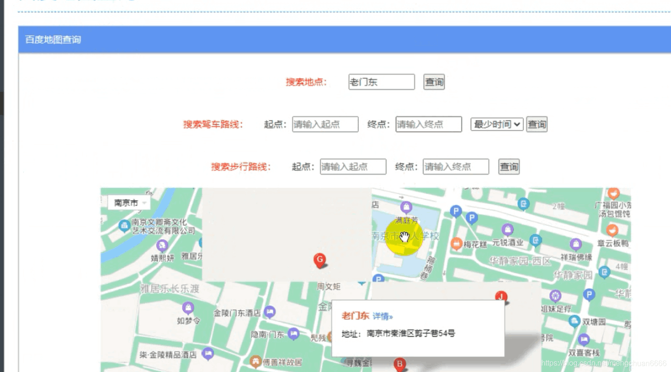This screenshot has width=671, height=372.
Task: Click the orange 广福园小笼汤包馄饨 restaurant icon
Action: [613, 193]
